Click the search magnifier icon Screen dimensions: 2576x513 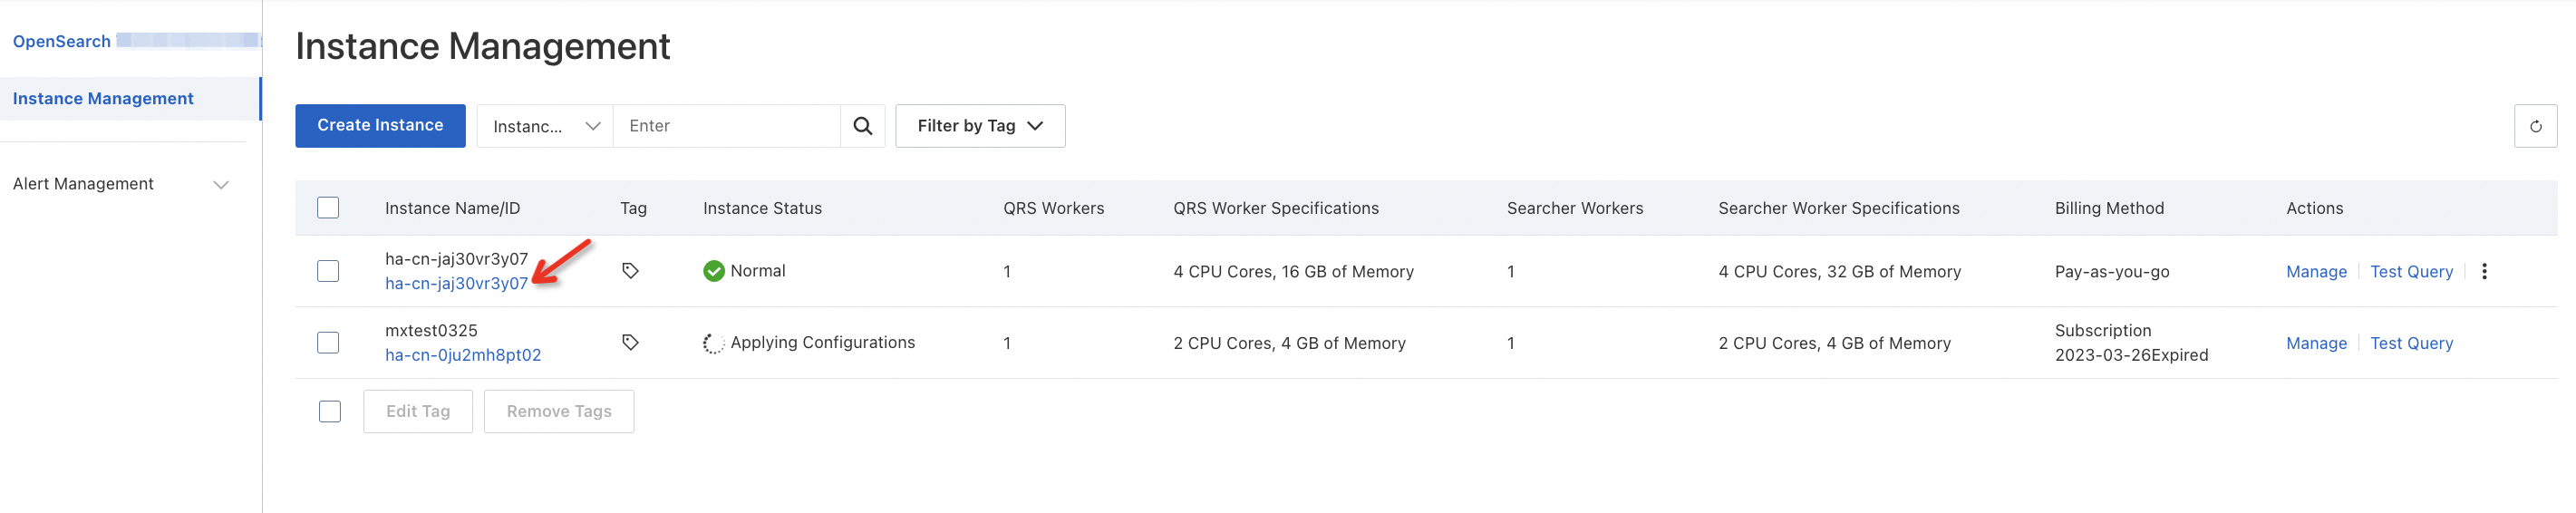tap(862, 126)
